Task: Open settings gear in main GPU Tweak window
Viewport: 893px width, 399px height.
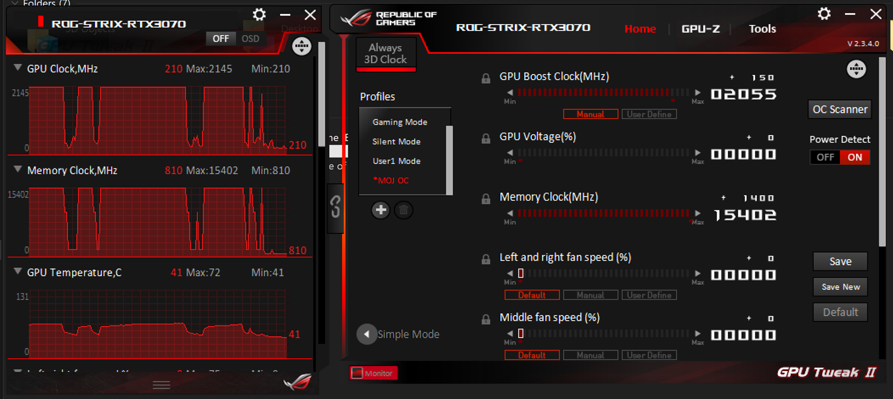Action: (x=824, y=14)
